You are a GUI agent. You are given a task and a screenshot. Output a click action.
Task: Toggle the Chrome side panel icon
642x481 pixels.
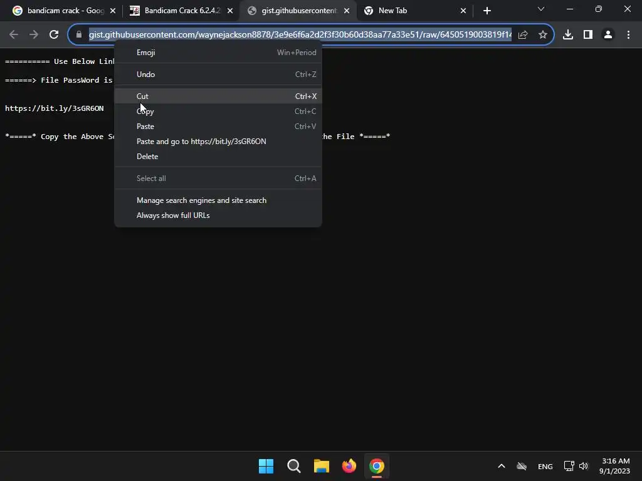pyautogui.click(x=588, y=35)
